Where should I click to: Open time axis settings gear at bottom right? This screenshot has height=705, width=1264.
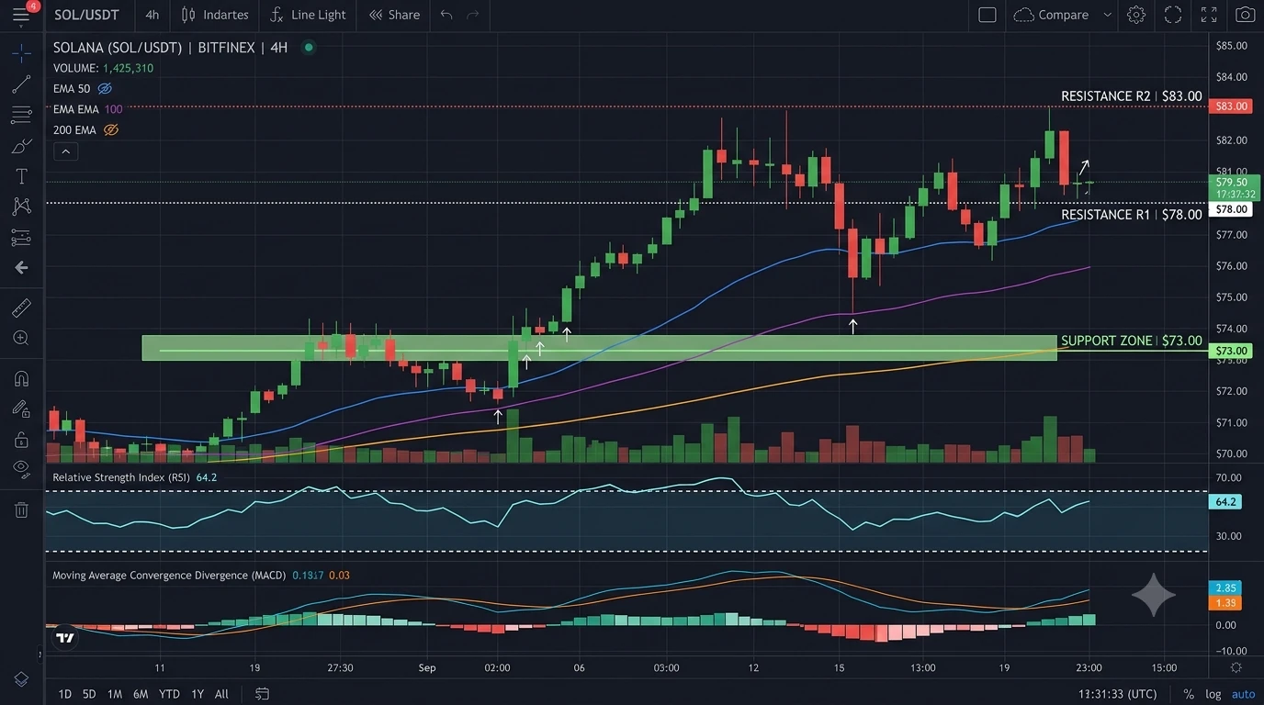pos(1236,667)
